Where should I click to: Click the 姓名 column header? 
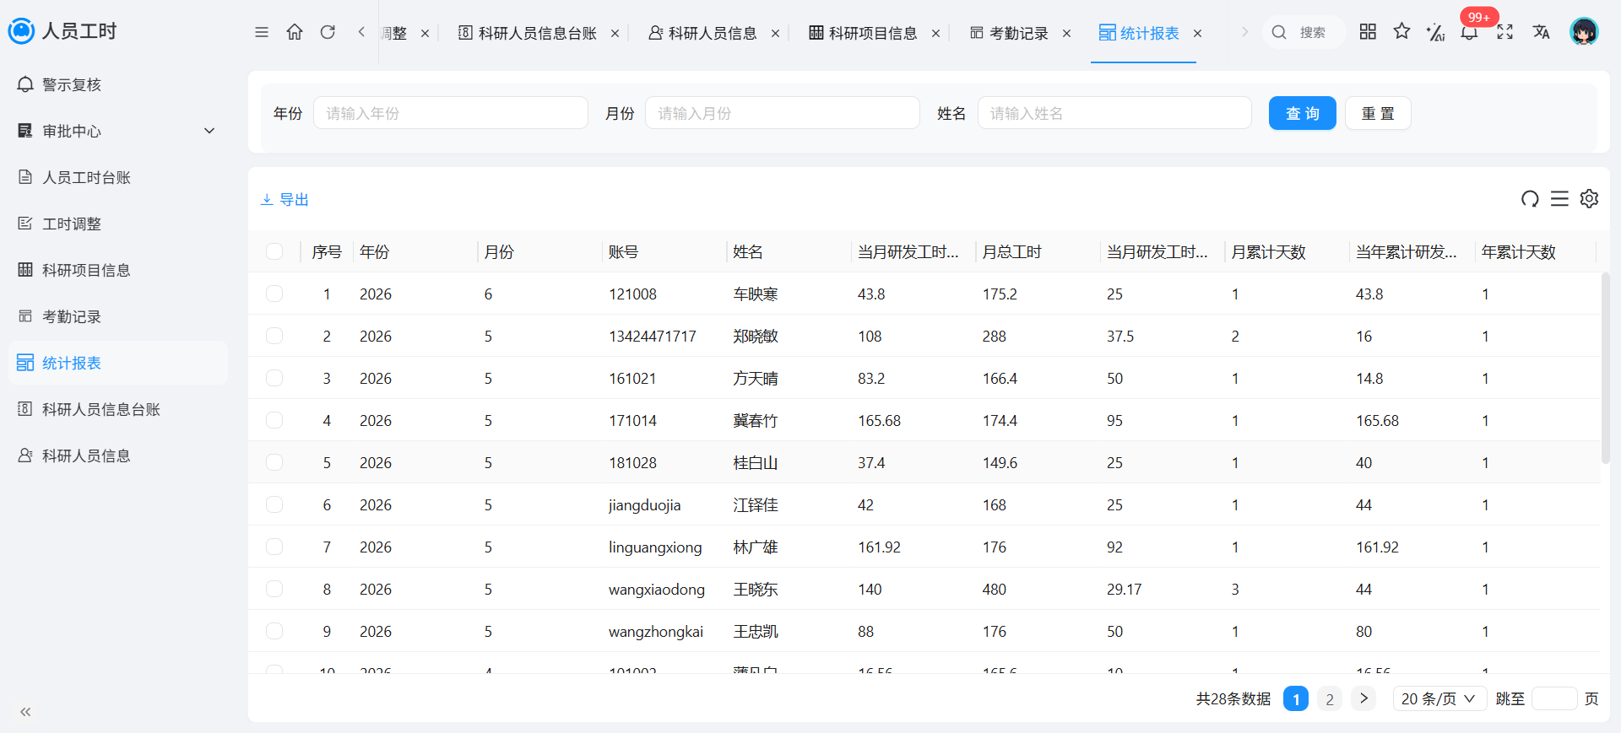[748, 251]
